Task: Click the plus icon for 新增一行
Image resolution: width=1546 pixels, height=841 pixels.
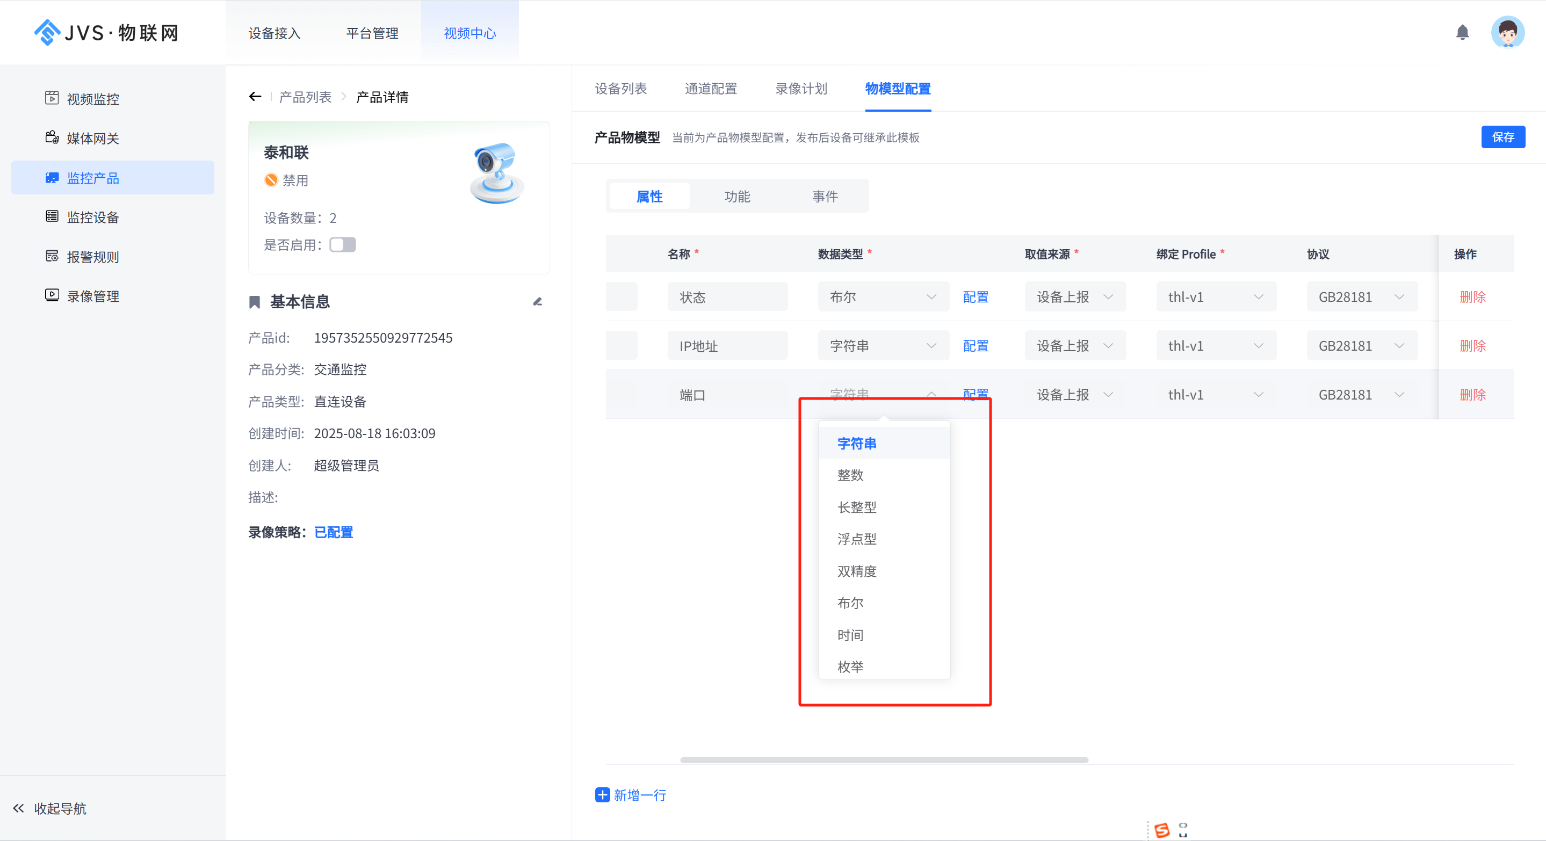Action: click(x=602, y=795)
